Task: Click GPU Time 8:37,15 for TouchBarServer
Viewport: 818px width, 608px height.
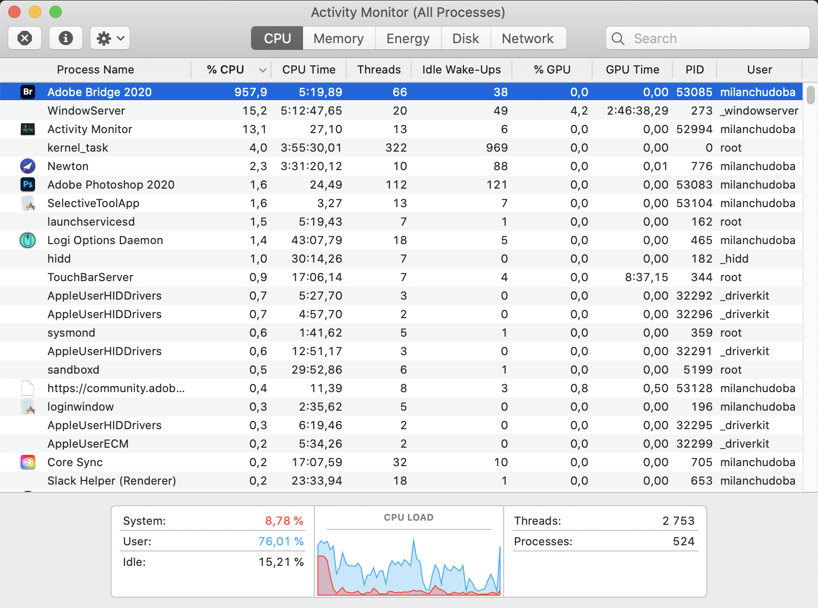Action: [x=646, y=277]
